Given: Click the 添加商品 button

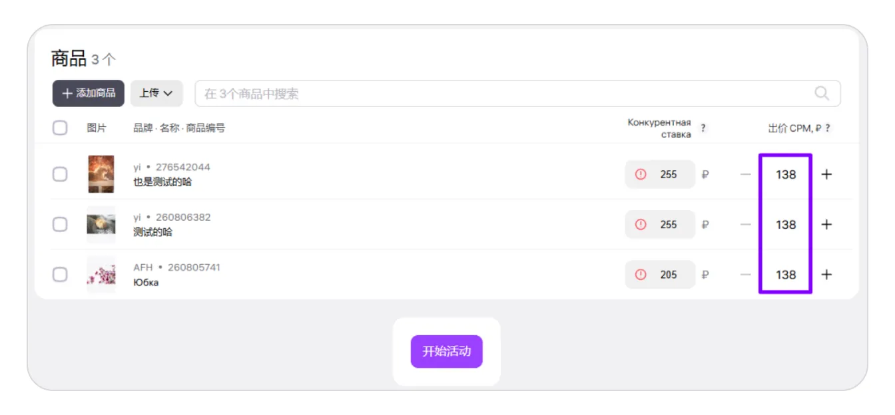Looking at the screenshot, I should tap(89, 93).
